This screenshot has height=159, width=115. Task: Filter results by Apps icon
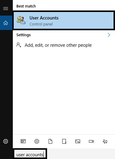tap(23, 141)
